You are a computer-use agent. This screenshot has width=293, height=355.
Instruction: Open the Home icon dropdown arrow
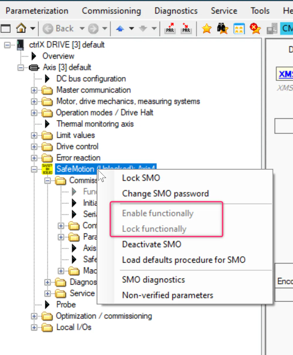click(x=33, y=29)
